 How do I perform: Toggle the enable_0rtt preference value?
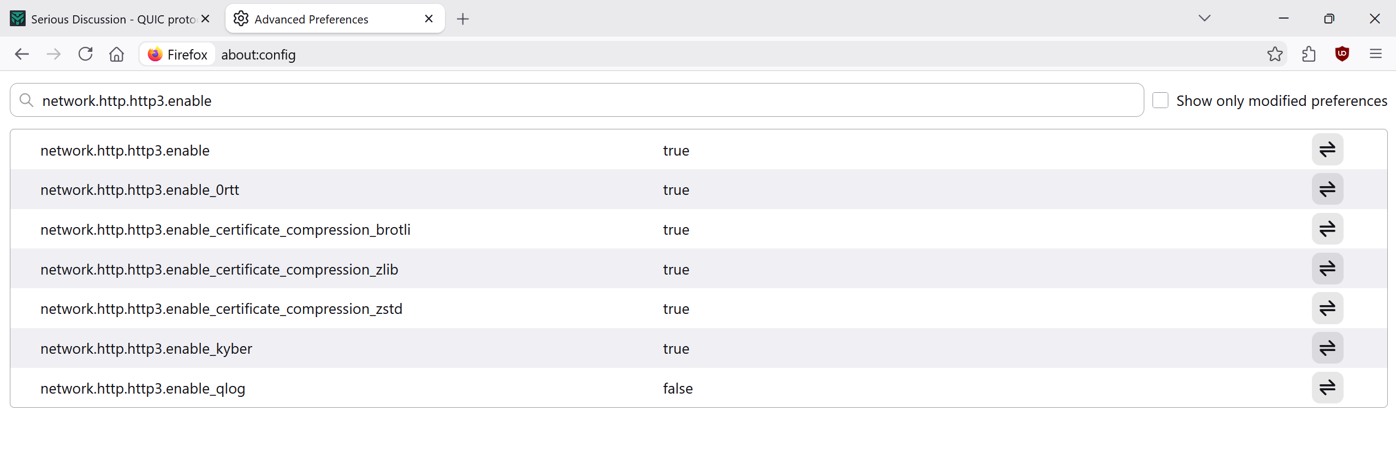pyautogui.click(x=1327, y=189)
